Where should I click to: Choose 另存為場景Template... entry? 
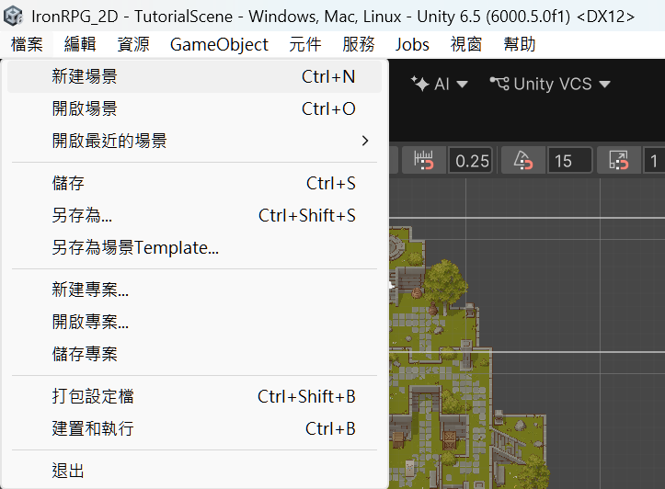tap(194, 247)
